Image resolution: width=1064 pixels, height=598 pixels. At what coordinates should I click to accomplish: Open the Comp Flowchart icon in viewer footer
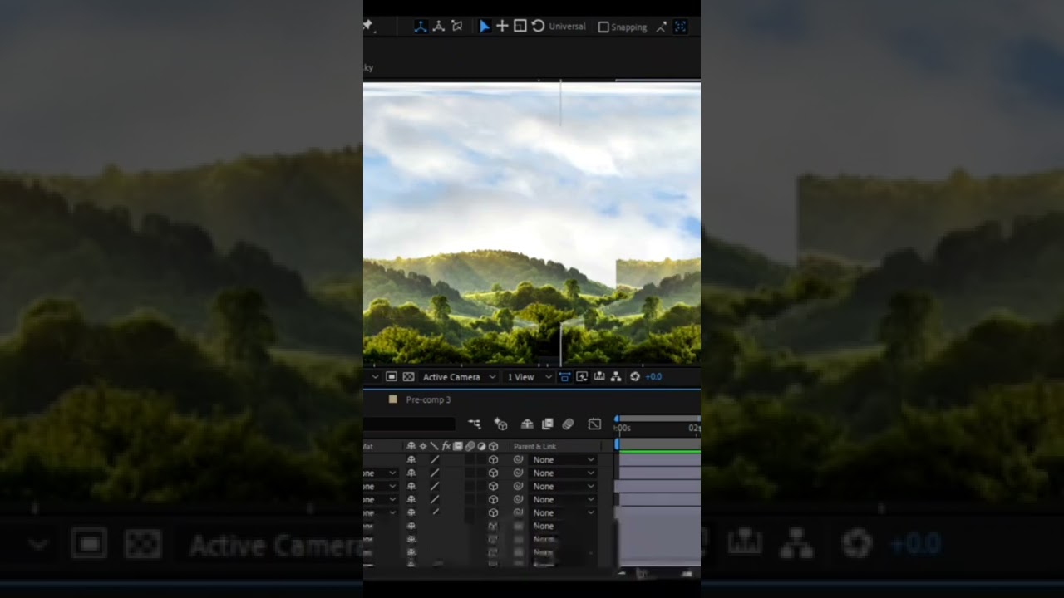click(x=616, y=377)
